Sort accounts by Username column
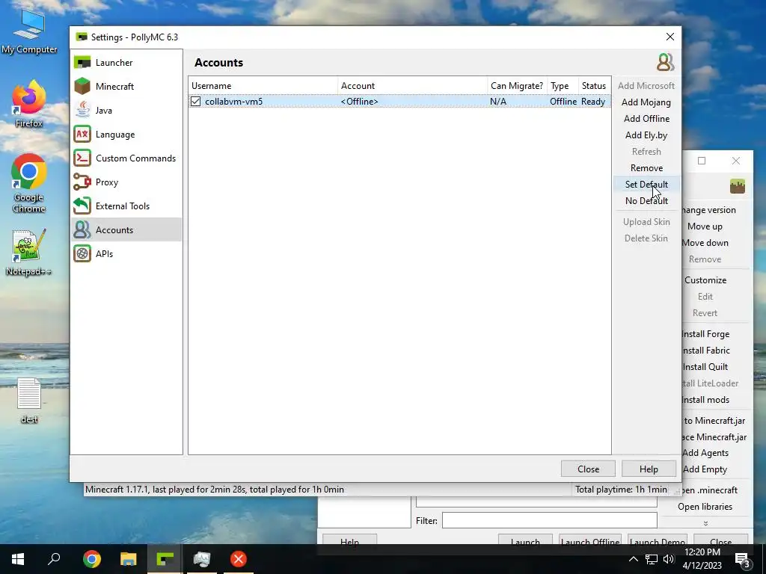Viewport: 766px width, 574px height. [263, 86]
